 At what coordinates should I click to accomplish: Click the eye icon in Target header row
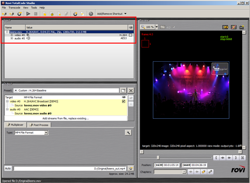124,97
